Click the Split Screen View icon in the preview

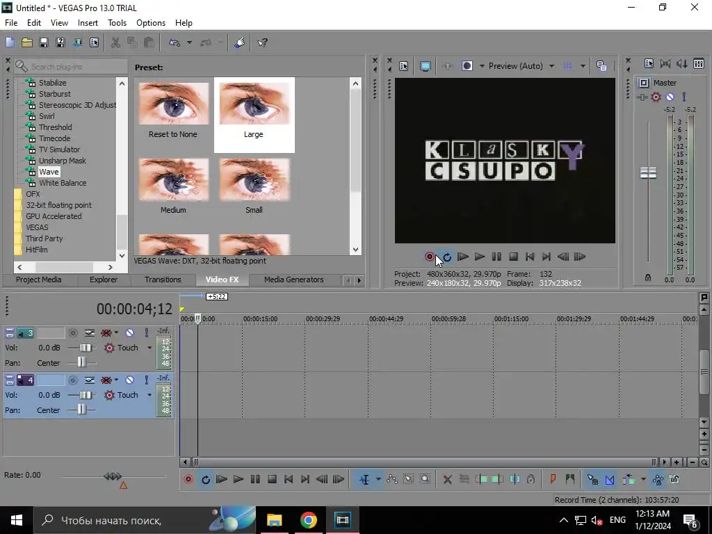tap(467, 66)
